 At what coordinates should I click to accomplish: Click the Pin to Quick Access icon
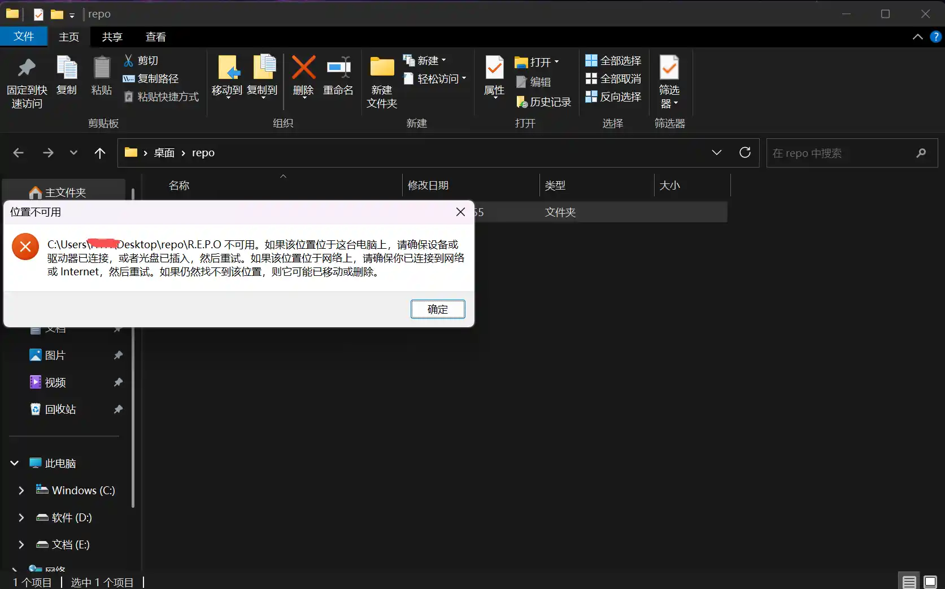click(27, 68)
